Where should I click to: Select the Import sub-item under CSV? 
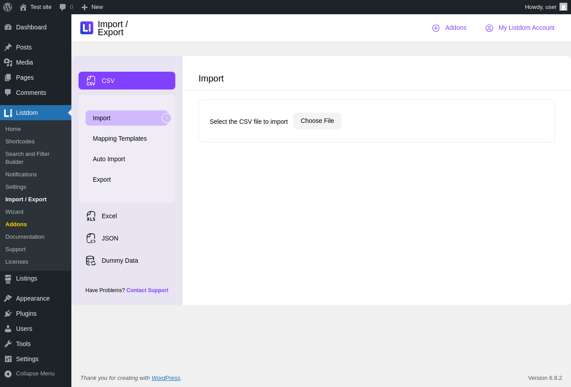click(127, 118)
